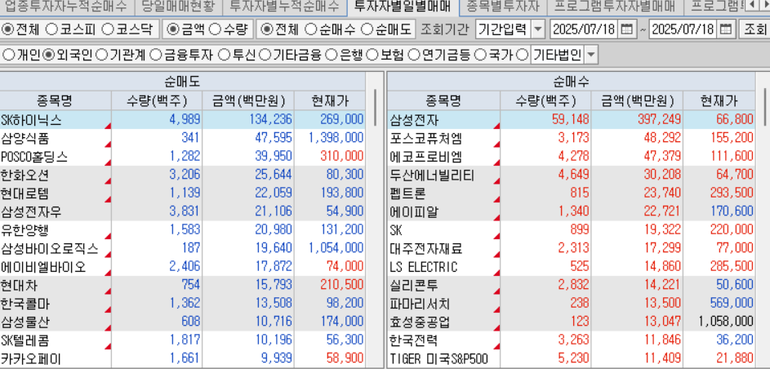Sort 순매도 table by 금액(백만원) header
The height and width of the screenshot is (369, 770).
pos(248,101)
